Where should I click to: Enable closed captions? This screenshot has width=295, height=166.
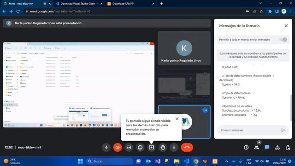tap(129, 148)
